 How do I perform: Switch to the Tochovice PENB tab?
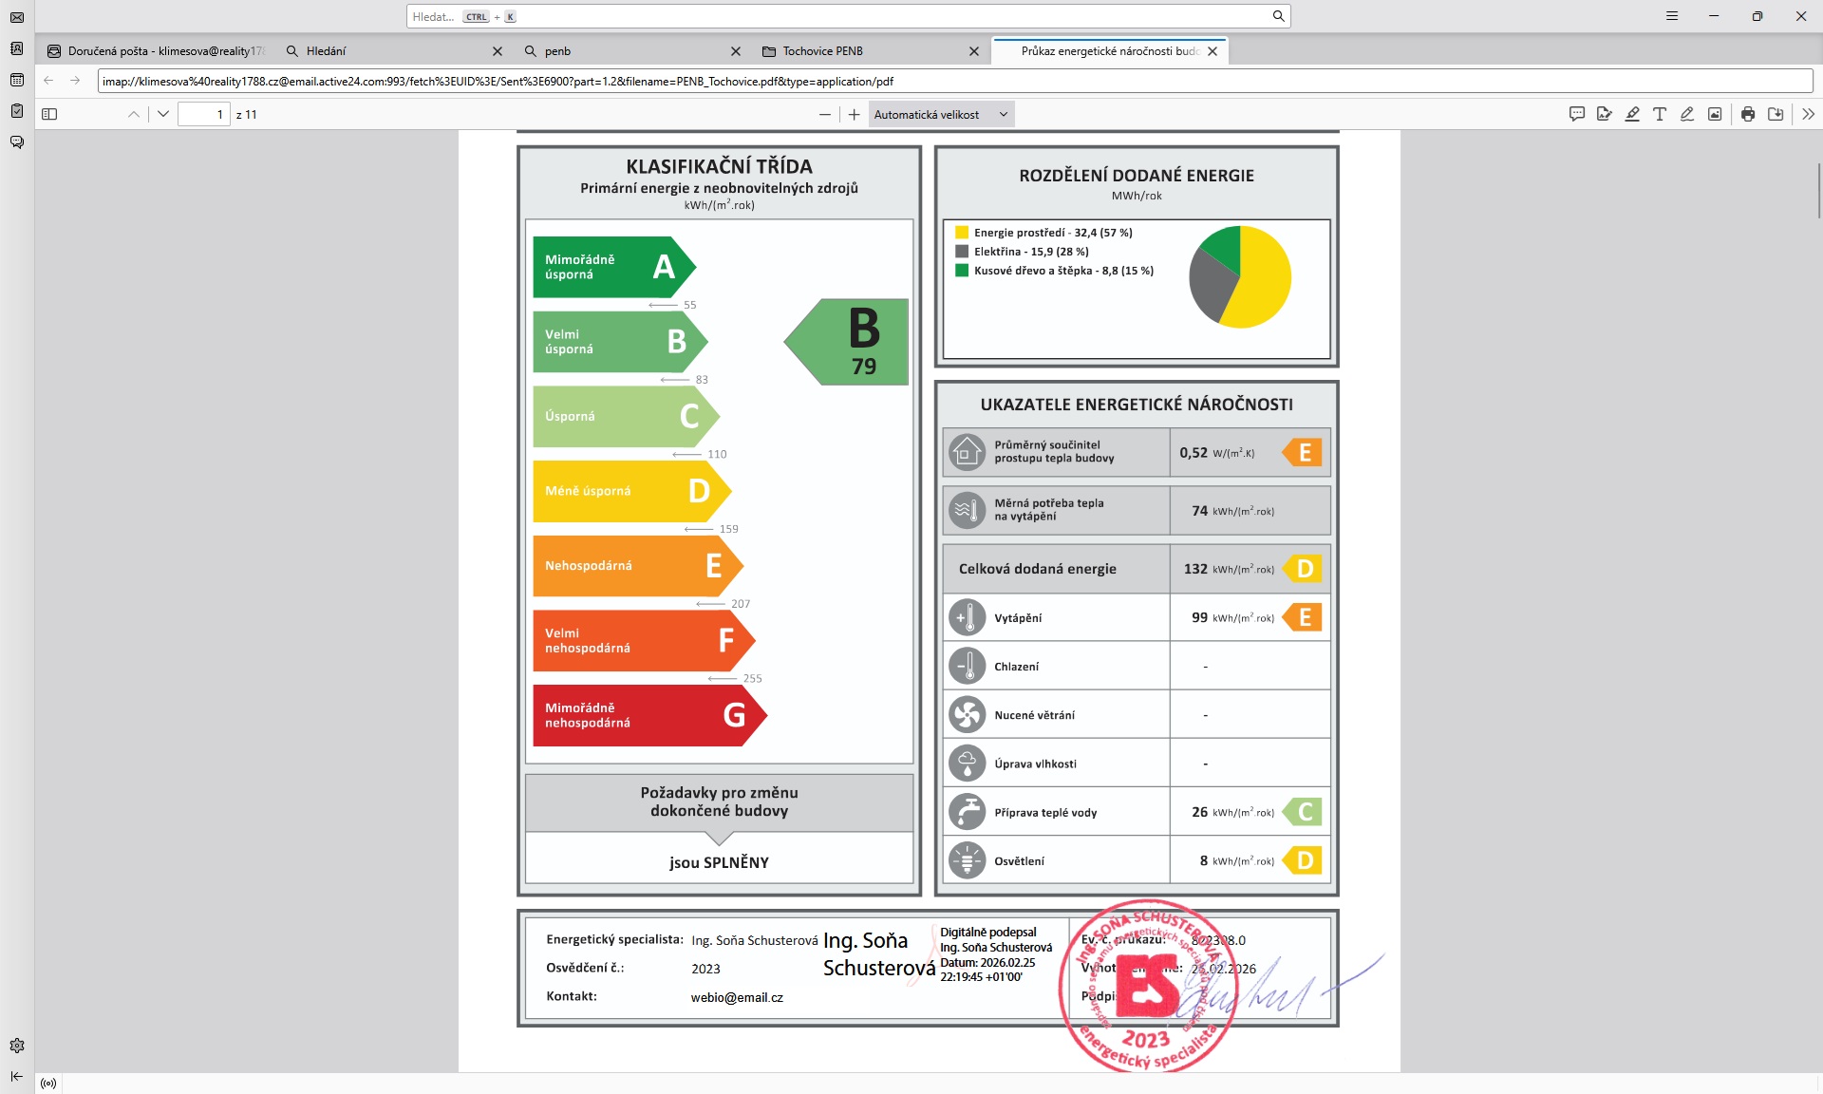pyautogui.click(x=822, y=51)
